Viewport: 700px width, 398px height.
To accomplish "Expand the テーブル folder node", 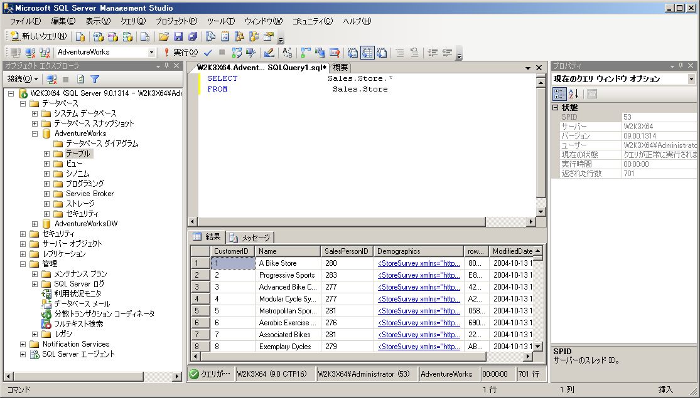I will (46, 154).
